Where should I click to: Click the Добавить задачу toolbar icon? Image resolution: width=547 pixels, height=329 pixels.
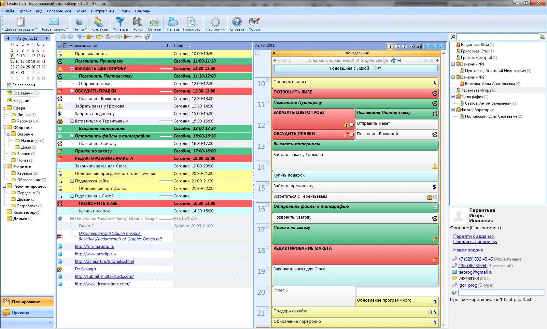[21, 22]
